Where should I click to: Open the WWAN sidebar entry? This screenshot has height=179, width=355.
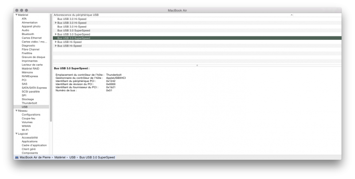(26, 126)
